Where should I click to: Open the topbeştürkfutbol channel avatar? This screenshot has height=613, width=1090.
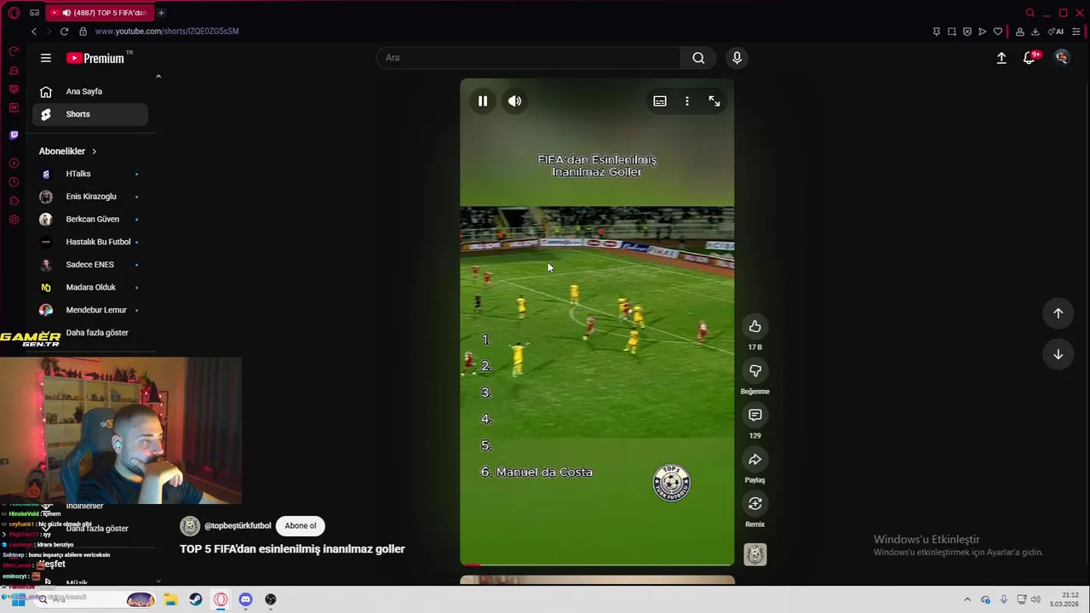[x=190, y=525]
